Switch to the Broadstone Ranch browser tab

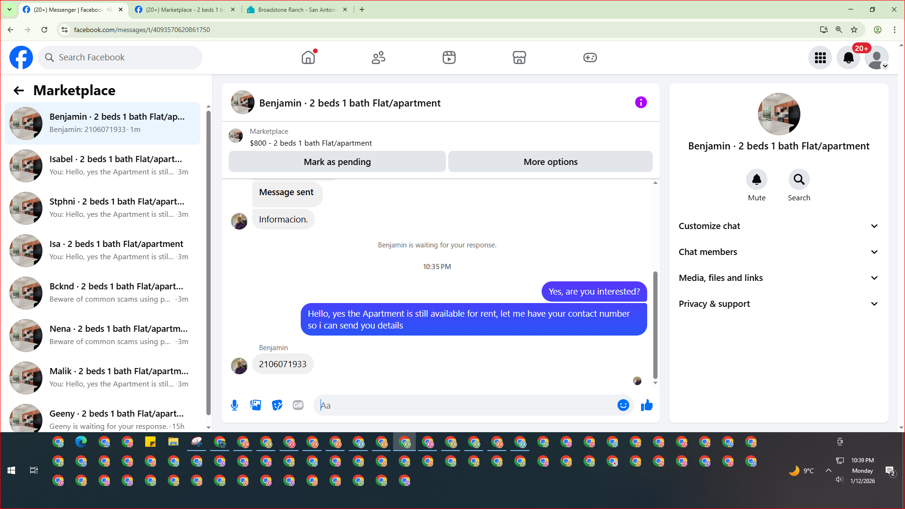click(x=297, y=9)
